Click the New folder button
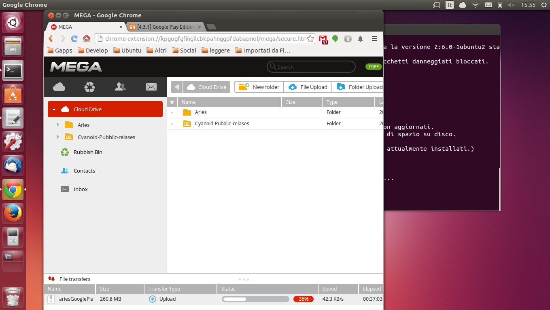 tap(259, 87)
